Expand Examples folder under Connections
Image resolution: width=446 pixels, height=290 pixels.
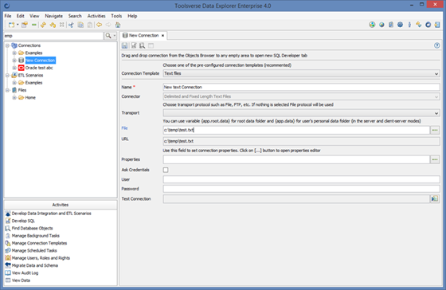[14, 53]
